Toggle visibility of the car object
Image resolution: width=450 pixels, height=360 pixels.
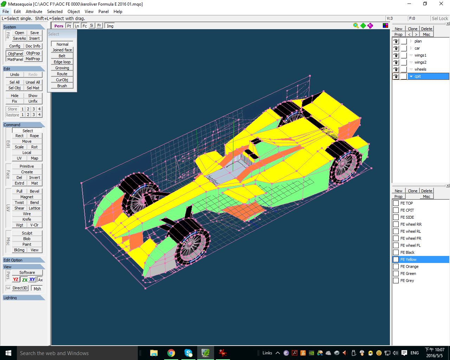click(x=396, y=48)
